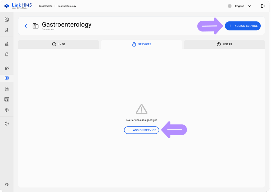Click the blue ASSIGN SERVICE button
271x192 pixels.
pos(243,26)
